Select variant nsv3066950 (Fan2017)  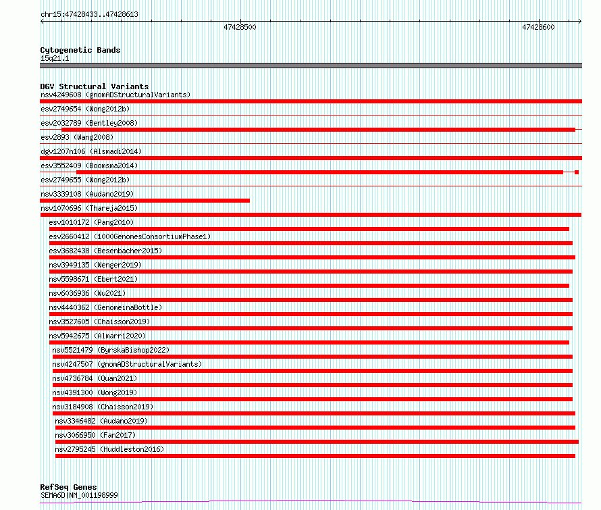(x=95, y=435)
